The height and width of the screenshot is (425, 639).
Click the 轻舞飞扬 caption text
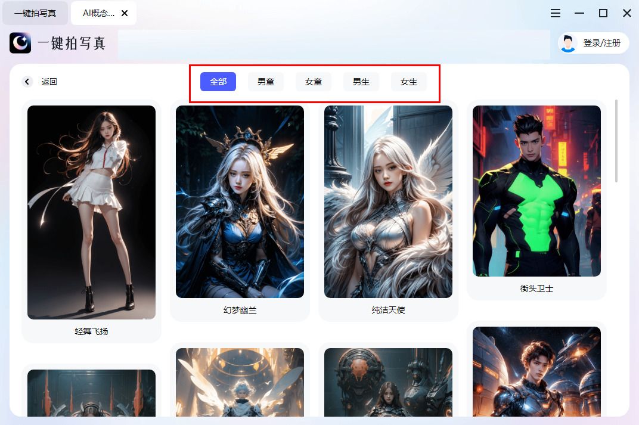point(91,331)
